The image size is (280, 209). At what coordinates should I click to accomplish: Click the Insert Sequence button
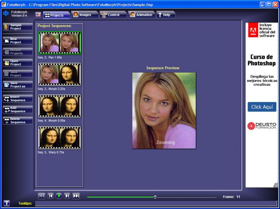click(18, 98)
